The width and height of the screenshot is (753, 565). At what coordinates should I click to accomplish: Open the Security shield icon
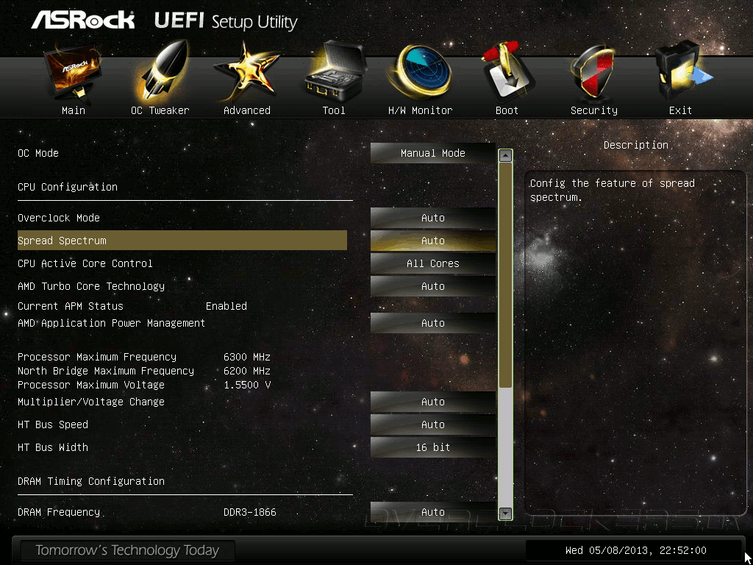[x=594, y=72]
